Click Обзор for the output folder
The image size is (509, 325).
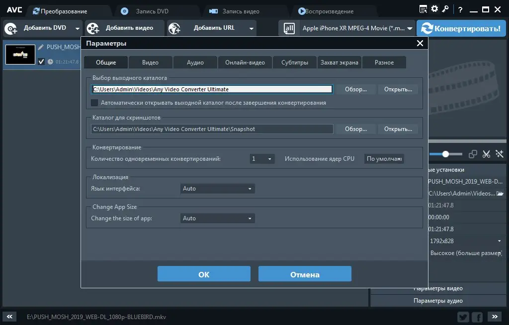356,89
